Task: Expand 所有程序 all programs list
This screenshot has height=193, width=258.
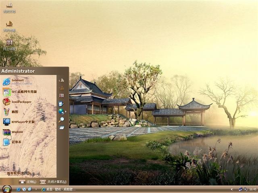Action: pos(19,173)
